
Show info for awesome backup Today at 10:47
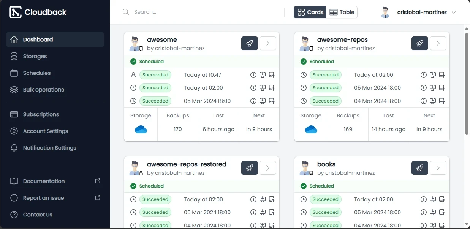point(253,75)
